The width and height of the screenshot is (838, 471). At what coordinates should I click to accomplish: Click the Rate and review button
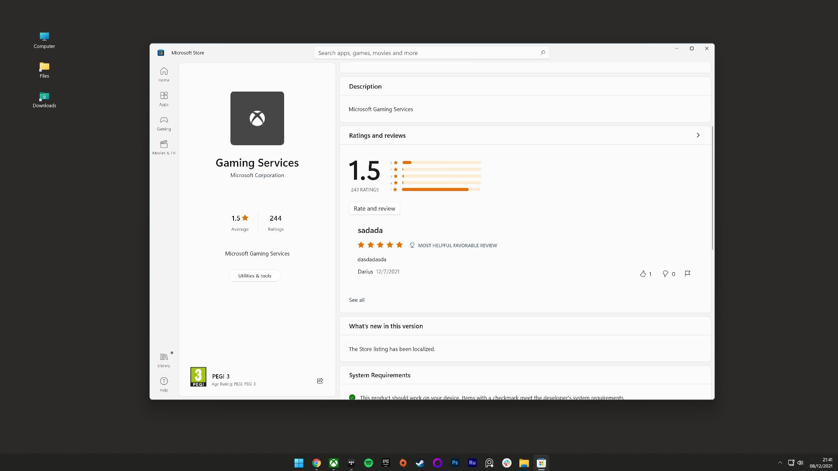coord(374,208)
